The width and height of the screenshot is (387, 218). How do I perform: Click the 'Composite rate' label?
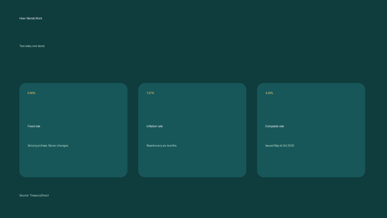click(x=275, y=126)
